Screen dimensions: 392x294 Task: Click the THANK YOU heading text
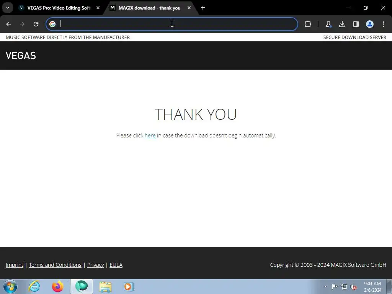196,114
